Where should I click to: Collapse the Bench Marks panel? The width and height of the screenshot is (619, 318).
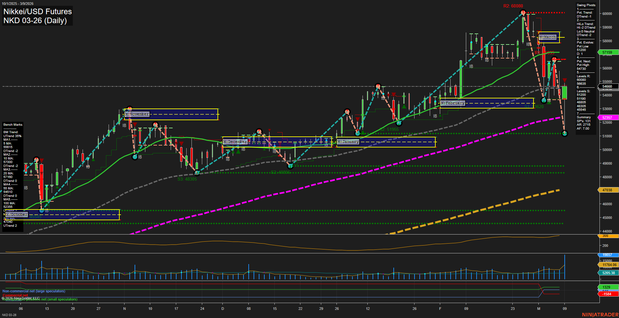(13, 124)
